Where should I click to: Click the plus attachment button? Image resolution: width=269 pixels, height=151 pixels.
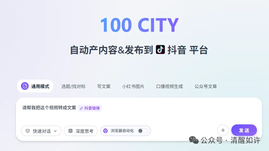[x=223, y=130]
